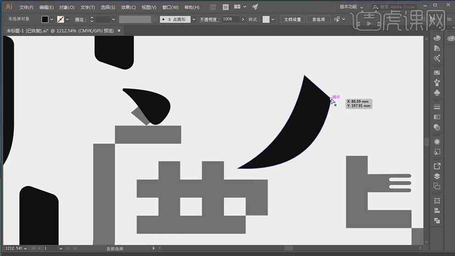Open the 文字(T) menu
This screenshot has width=455, height=256.
coord(87,7)
